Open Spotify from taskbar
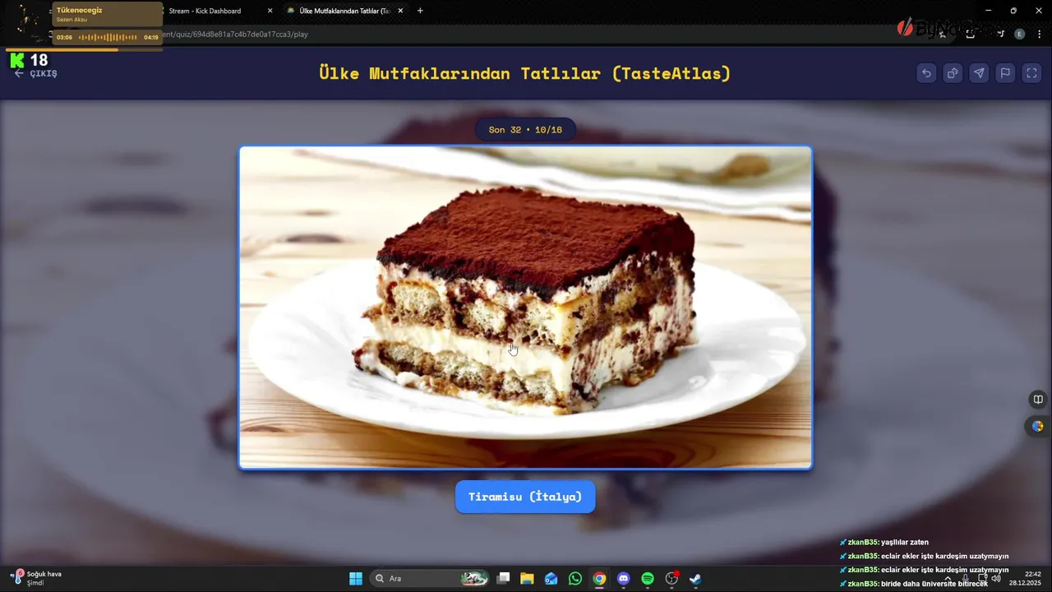The image size is (1052, 592). click(x=648, y=579)
